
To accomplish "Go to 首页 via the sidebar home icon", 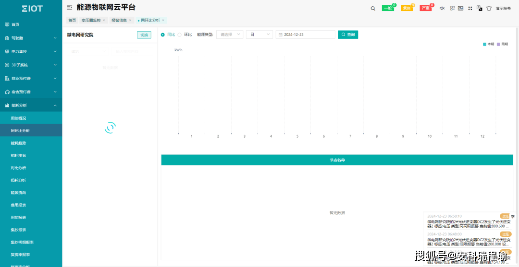I will click(7, 24).
